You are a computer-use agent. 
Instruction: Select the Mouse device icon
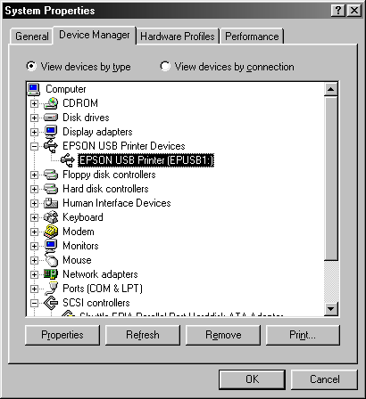(x=51, y=260)
